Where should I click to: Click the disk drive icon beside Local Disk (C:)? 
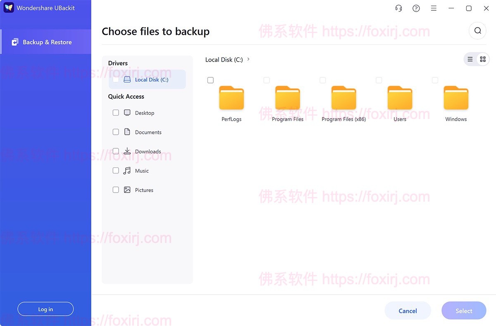pos(126,79)
